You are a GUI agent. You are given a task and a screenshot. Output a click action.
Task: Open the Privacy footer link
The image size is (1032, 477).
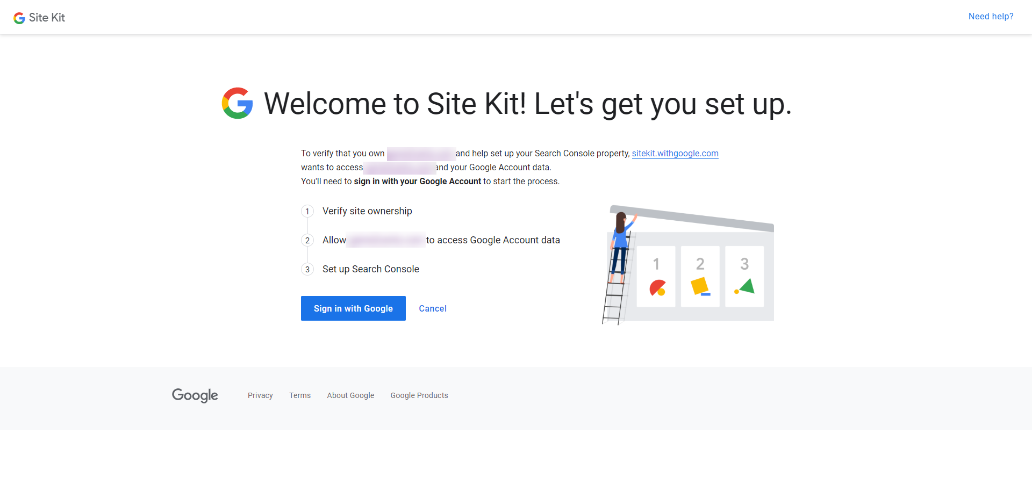[260, 396]
